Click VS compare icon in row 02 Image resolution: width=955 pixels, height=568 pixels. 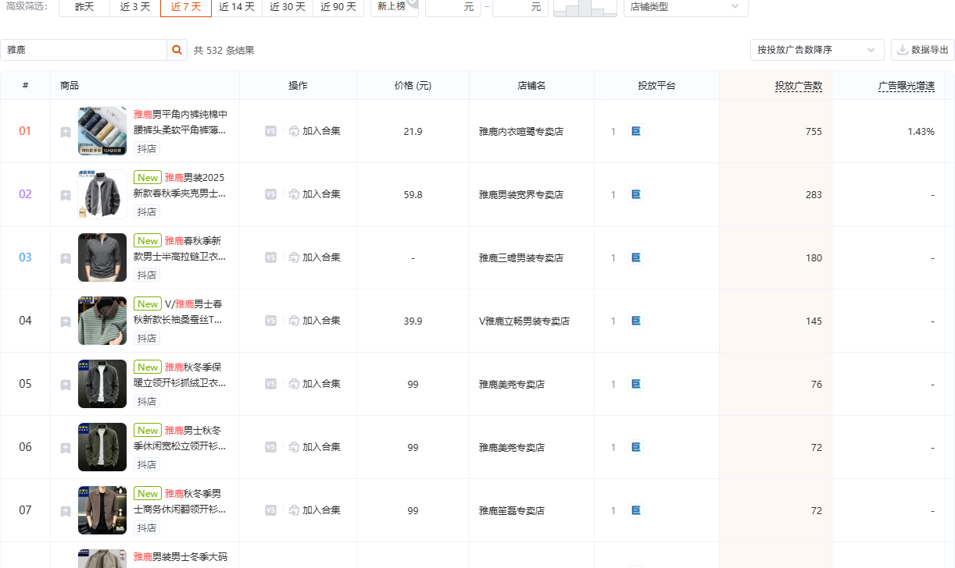point(270,194)
